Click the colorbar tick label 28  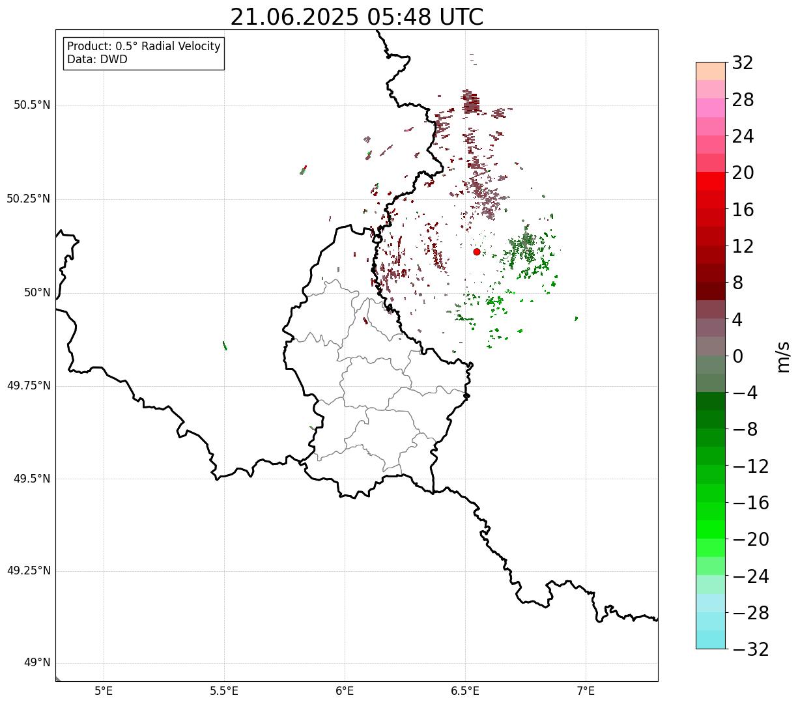point(743,100)
